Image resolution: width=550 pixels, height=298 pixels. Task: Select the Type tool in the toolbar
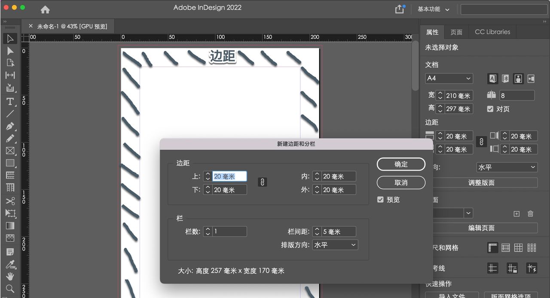pyautogui.click(x=10, y=101)
